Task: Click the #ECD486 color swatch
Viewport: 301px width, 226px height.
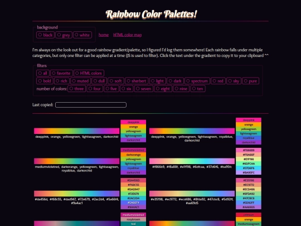Action: (x=249, y=189)
